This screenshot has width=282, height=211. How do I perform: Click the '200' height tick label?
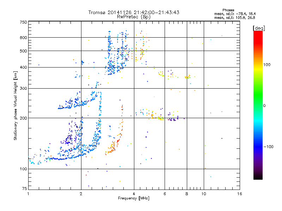23,118
